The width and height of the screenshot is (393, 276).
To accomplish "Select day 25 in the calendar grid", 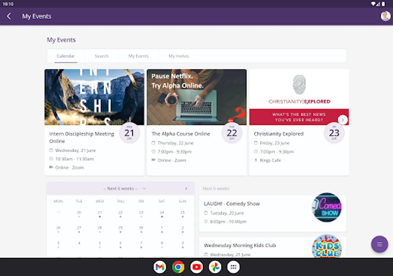I will tap(182, 213).
